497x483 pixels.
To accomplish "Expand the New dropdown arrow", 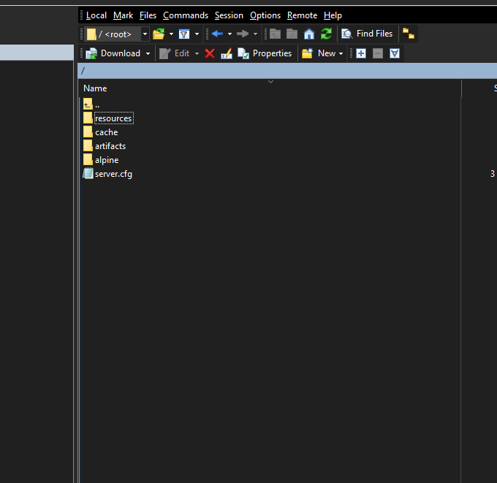I will [x=341, y=53].
